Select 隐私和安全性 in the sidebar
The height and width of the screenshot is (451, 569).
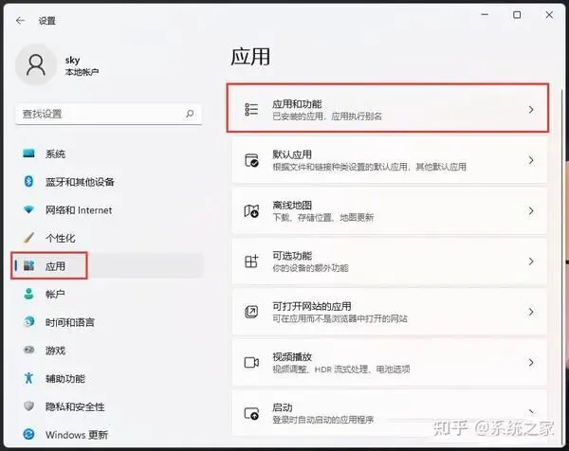tap(107, 406)
